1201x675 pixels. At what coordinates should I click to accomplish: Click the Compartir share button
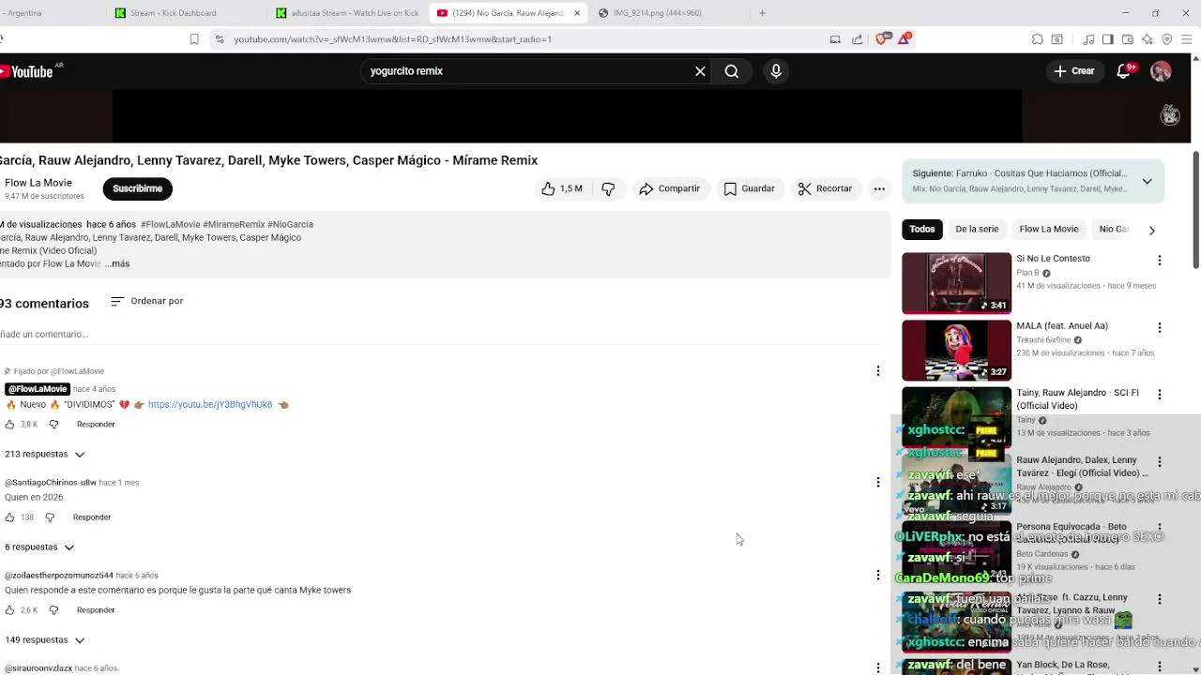click(x=670, y=188)
